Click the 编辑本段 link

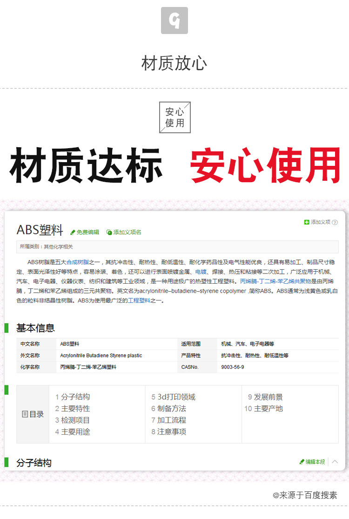click(x=315, y=461)
